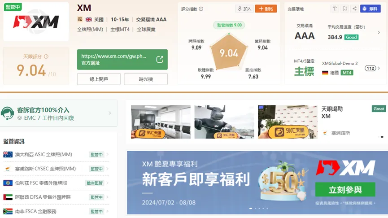The image size is (388, 218).
Task: Click the UK flag next to 英國
Action: (88, 19)
